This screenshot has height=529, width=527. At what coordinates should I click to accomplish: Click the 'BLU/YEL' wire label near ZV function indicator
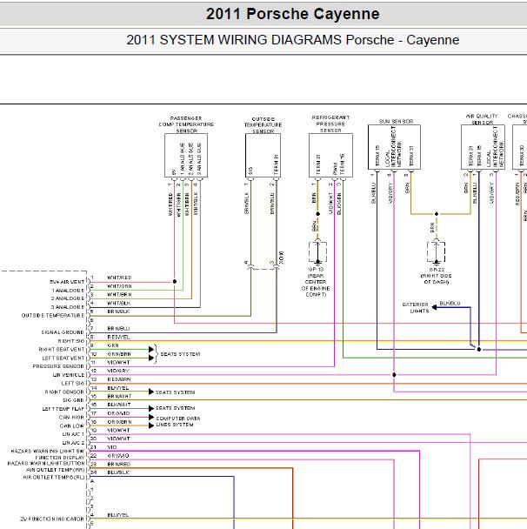[118, 515]
